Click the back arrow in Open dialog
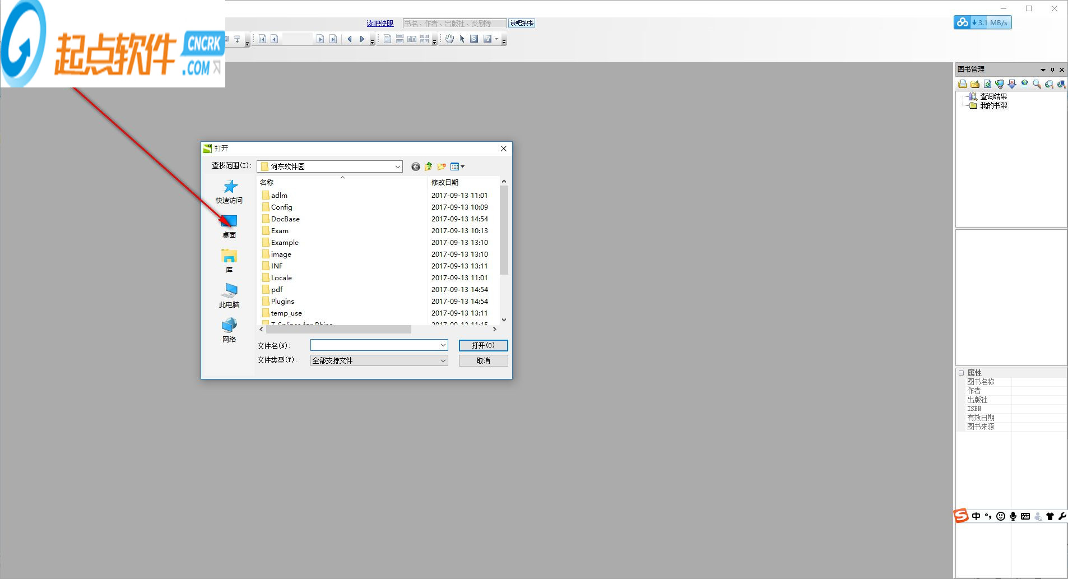Image resolution: width=1068 pixels, height=579 pixels. pos(415,166)
